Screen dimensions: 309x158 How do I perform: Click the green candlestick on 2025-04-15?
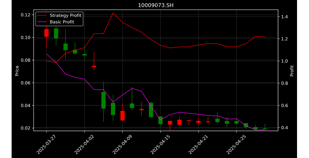pos(160,120)
